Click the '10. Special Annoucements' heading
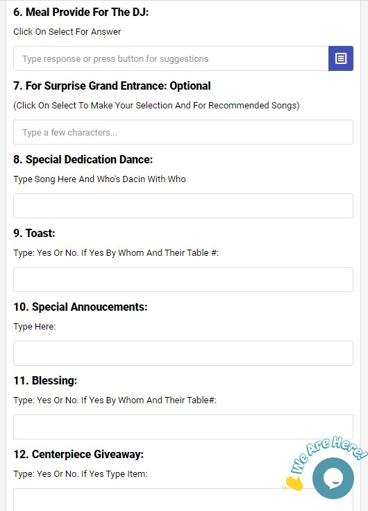 coord(81,307)
